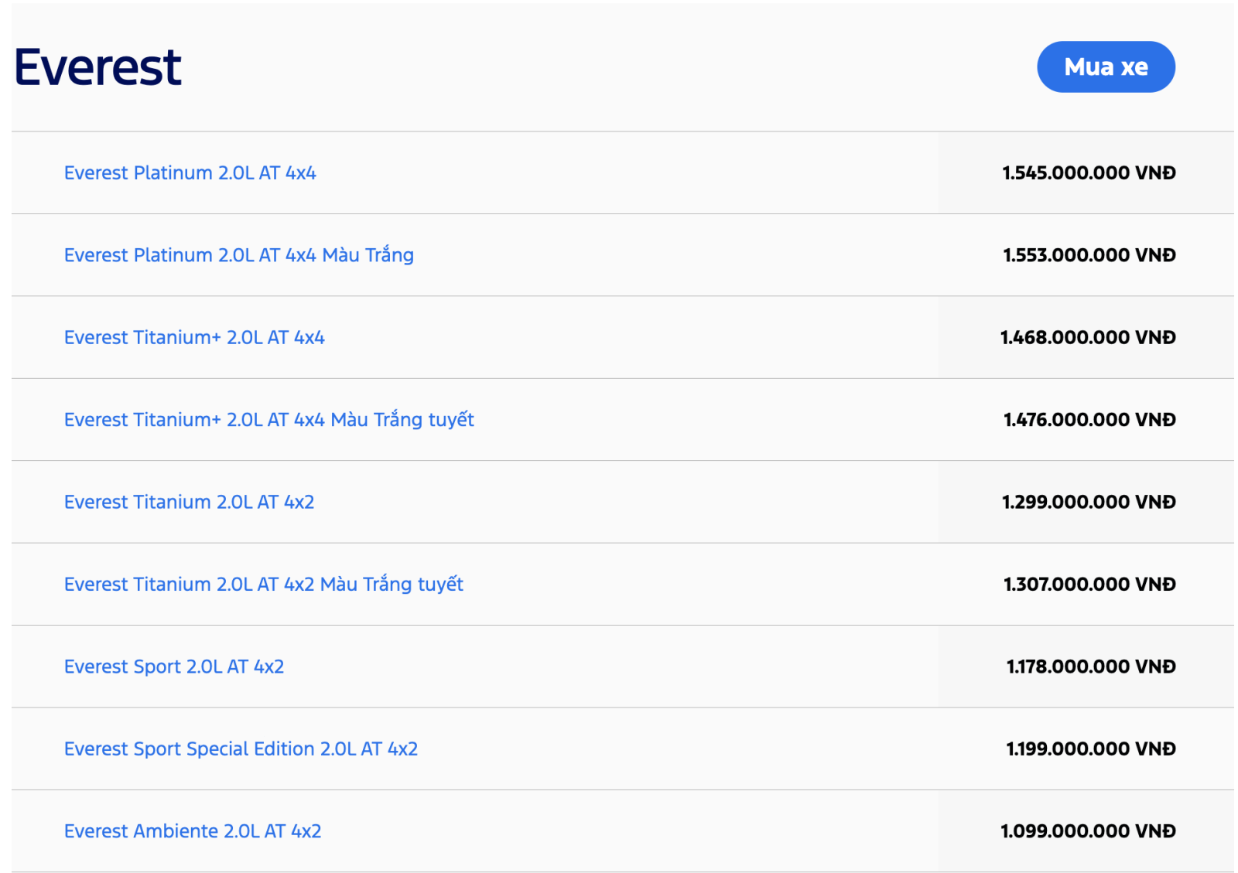Click the 1.099.000.000 VNĐ price
The height and width of the screenshot is (873, 1238).
1088,831
